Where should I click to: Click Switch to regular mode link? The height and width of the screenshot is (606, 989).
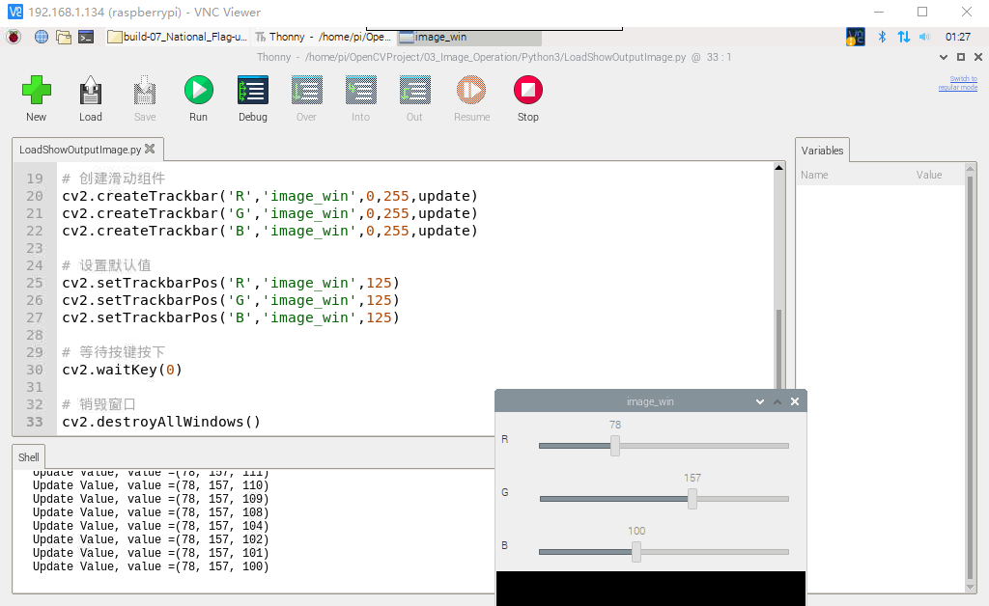(958, 83)
